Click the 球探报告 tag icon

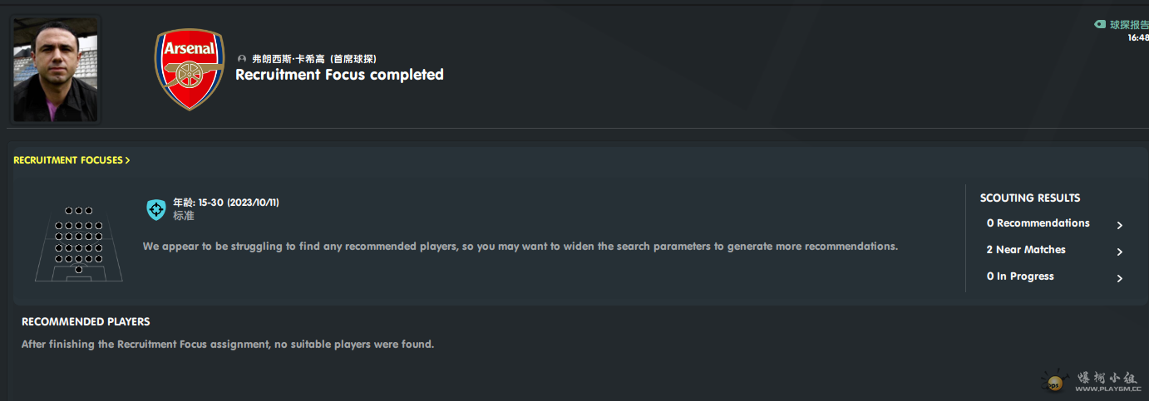click(x=1100, y=25)
